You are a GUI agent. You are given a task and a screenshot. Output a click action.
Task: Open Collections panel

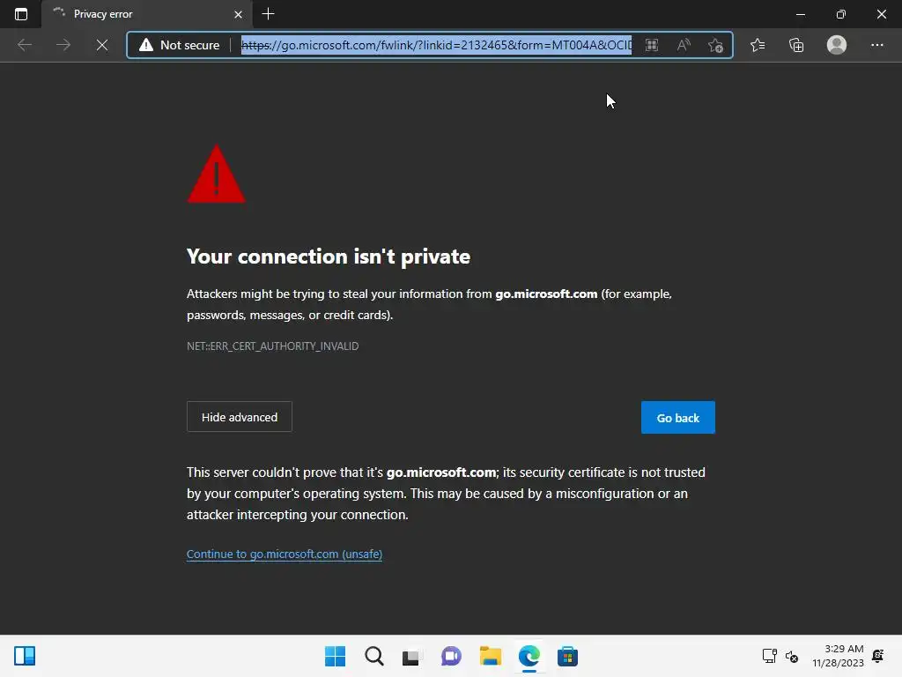click(x=796, y=45)
